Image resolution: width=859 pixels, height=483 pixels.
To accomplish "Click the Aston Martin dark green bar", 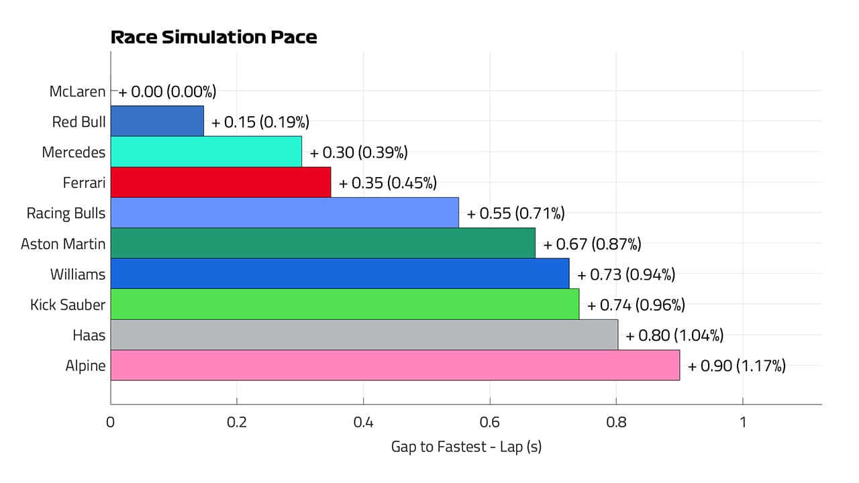I will (323, 244).
